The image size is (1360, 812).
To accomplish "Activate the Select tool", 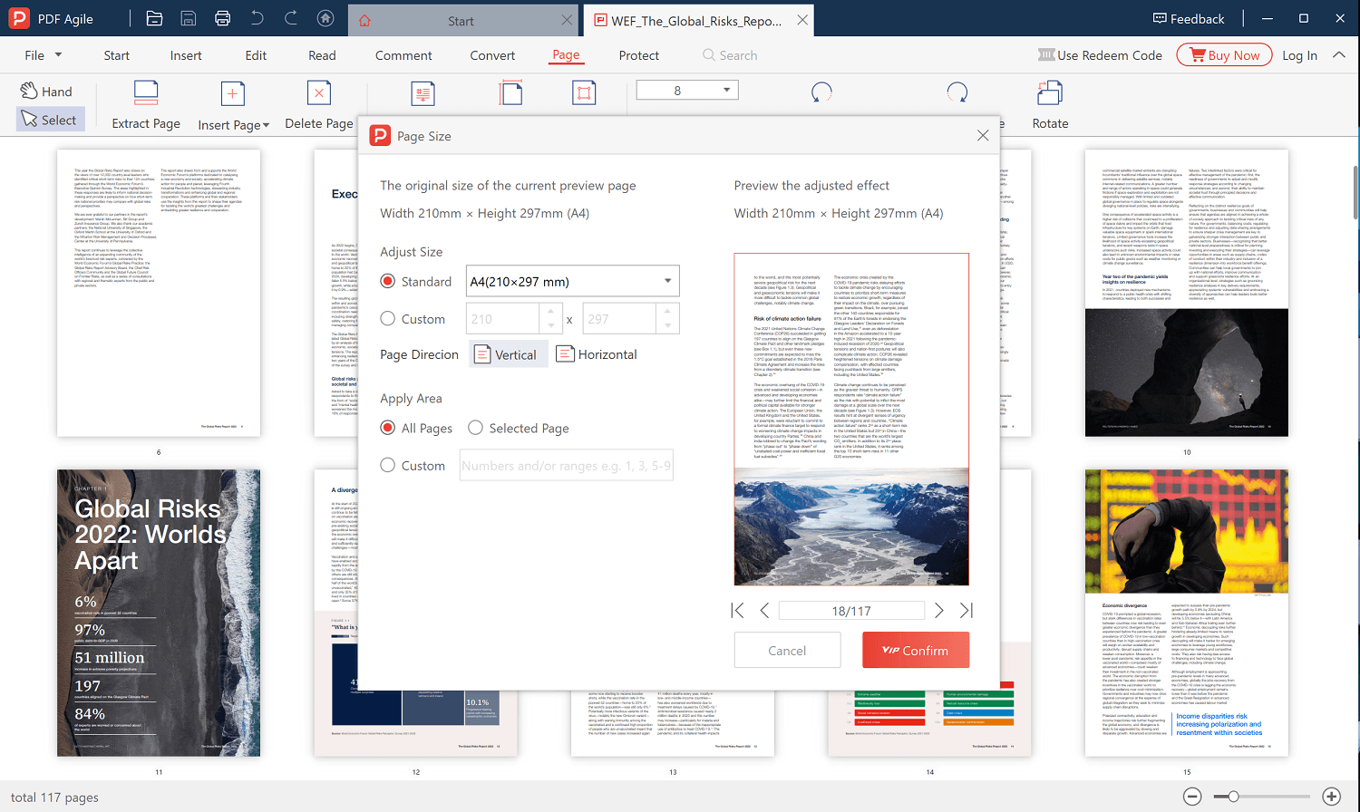I will point(50,119).
